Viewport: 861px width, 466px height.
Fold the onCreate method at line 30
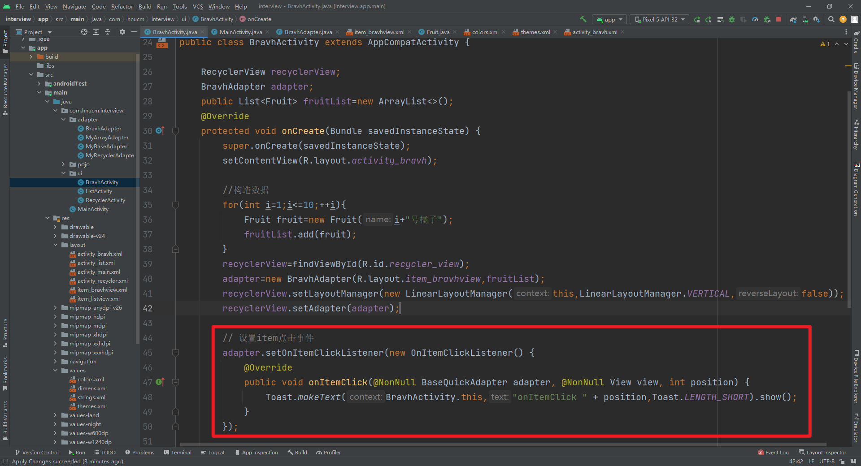pos(176,131)
